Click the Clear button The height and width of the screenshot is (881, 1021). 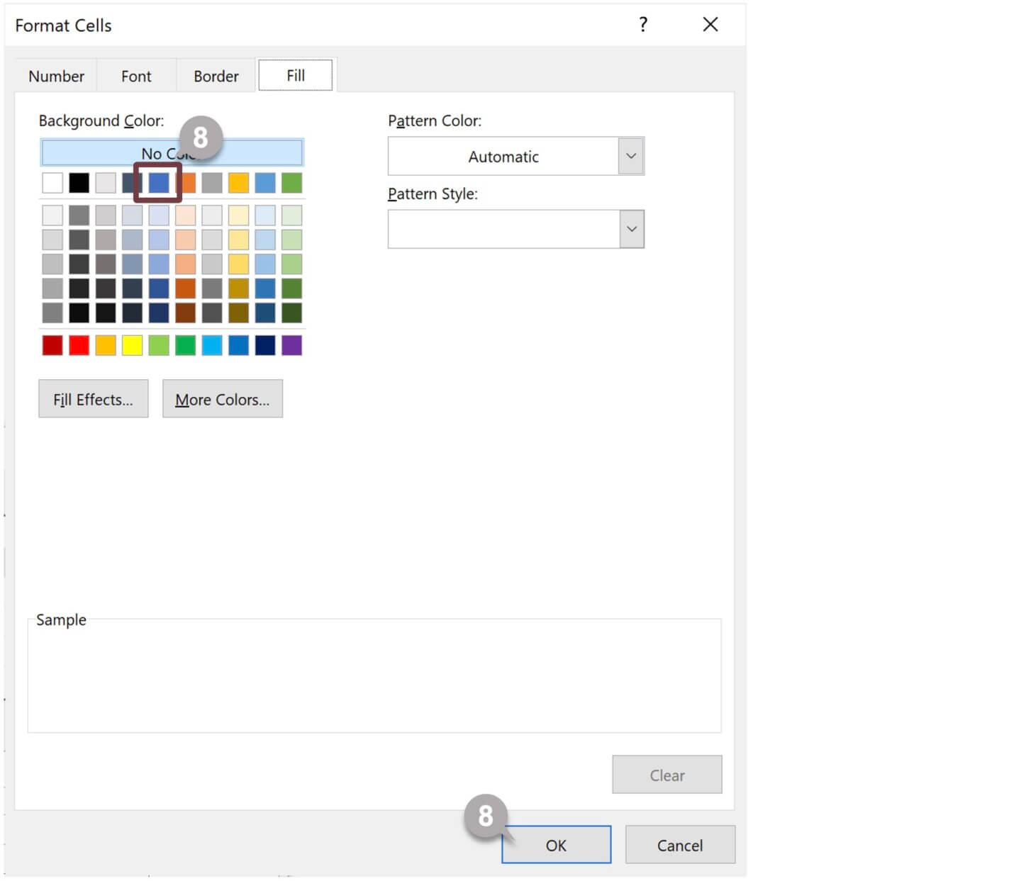tap(666, 774)
